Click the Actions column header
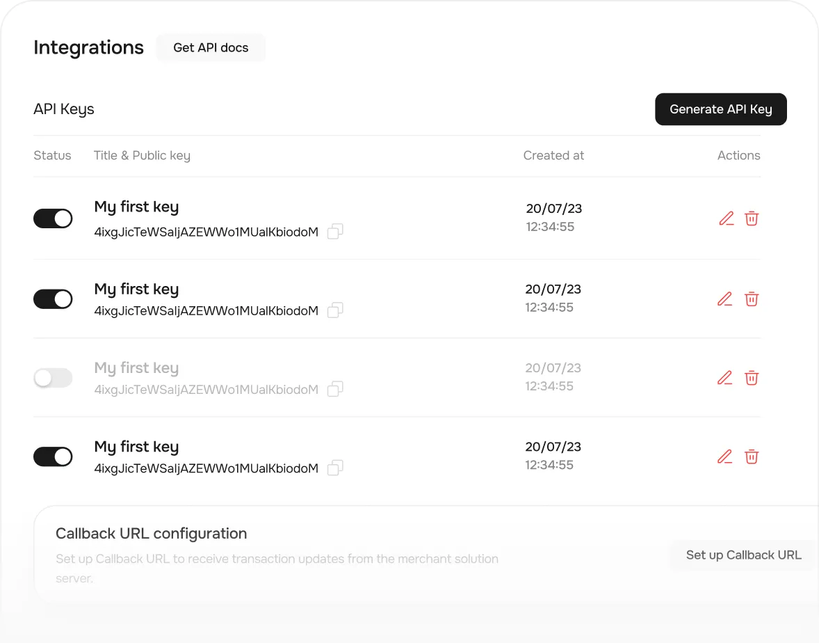 (738, 155)
